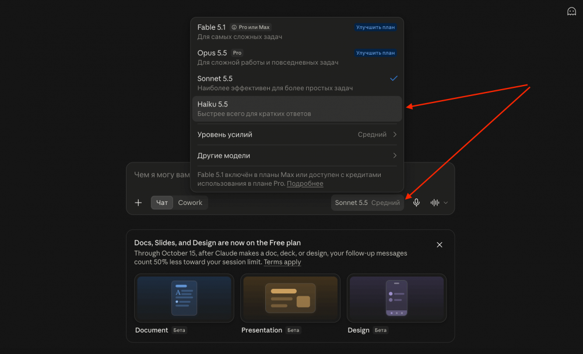
Task: Click the plus attachment icon
Action: point(138,203)
